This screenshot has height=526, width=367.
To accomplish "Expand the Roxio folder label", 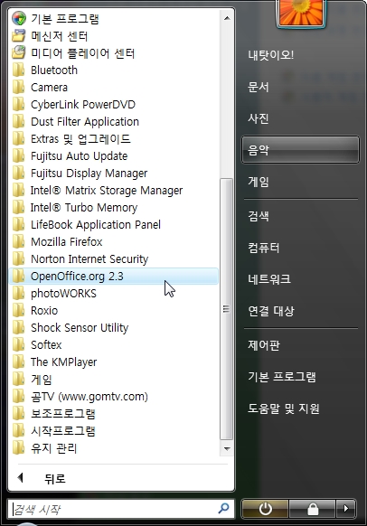I will coord(44,310).
